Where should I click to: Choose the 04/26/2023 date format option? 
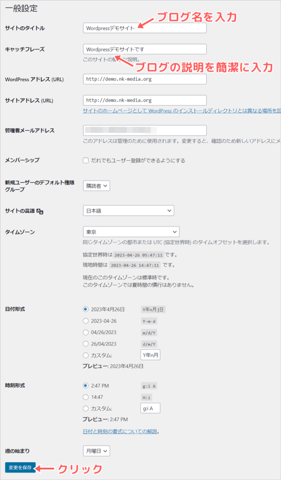pyautogui.click(x=86, y=332)
